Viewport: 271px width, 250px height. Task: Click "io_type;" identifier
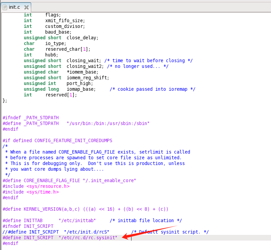tap(56, 43)
